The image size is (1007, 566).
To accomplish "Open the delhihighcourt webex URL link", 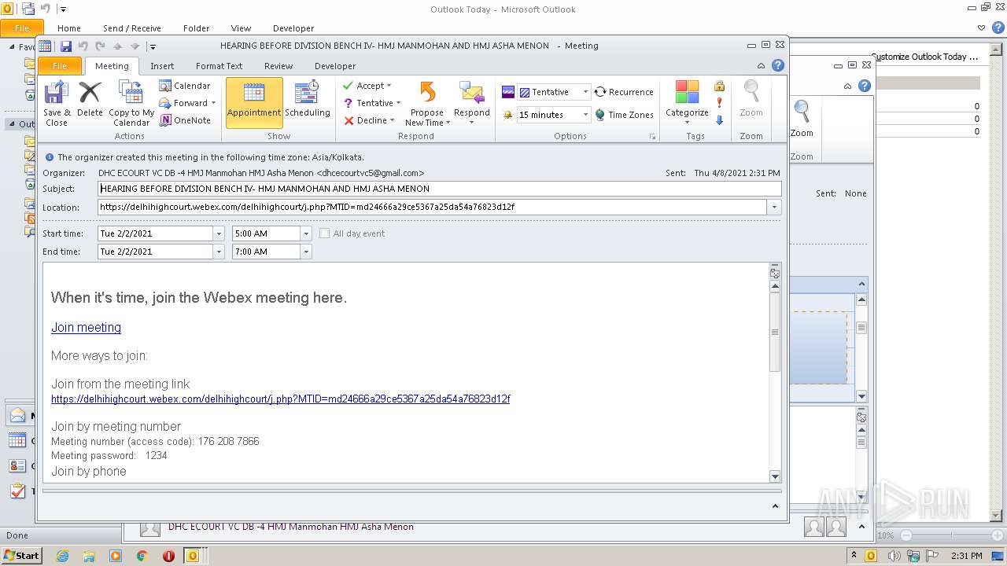I will click(281, 399).
